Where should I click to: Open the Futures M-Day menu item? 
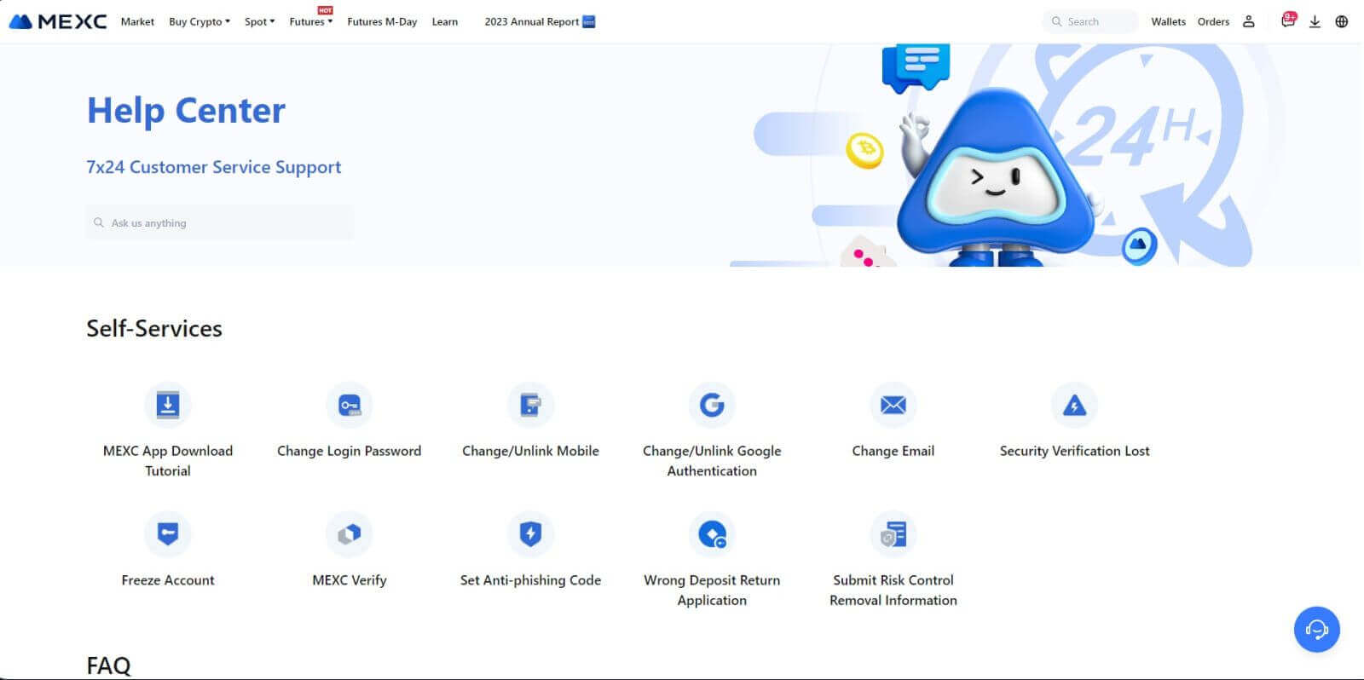[382, 21]
